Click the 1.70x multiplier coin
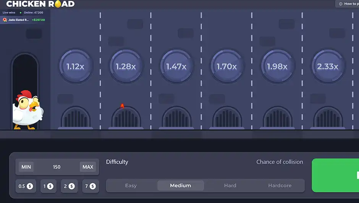The height and width of the screenshot is (203, 359). point(227,66)
